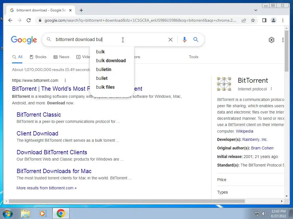The width and height of the screenshot is (293, 219).
Task: Clear the search box text
Action: 170,39
